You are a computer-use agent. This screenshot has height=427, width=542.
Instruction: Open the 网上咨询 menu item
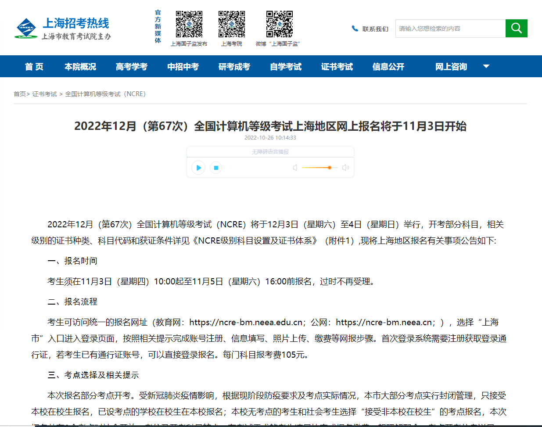451,67
